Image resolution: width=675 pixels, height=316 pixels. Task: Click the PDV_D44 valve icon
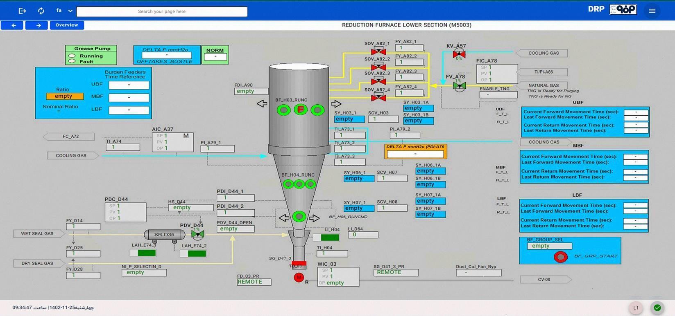pyautogui.click(x=197, y=234)
